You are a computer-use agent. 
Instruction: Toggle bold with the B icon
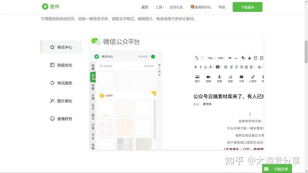[x=196, y=67]
